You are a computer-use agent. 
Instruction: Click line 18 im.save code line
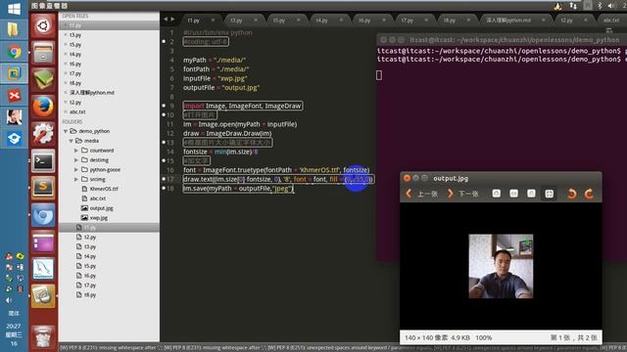pyautogui.click(x=238, y=189)
